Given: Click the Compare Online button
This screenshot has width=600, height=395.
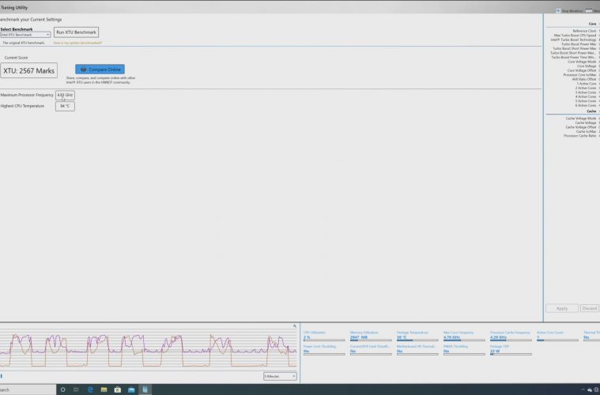Looking at the screenshot, I should click(100, 70).
